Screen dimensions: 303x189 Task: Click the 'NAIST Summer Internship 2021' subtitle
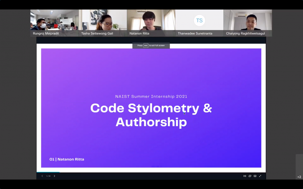coord(151,96)
